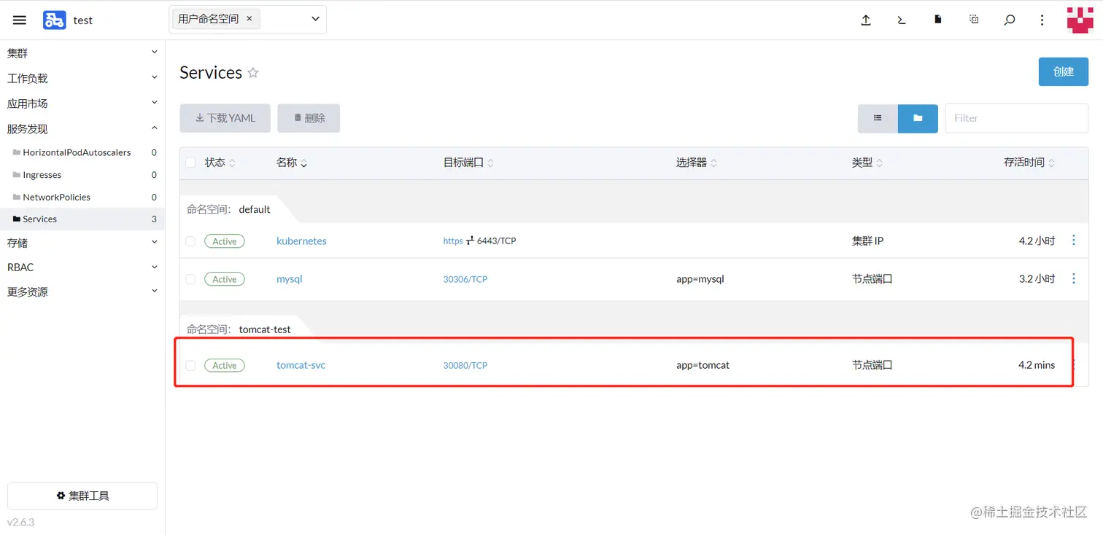This screenshot has width=1103, height=535.
Task: Click the Filter input field
Action: click(1016, 118)
